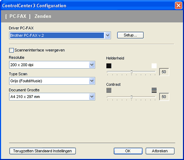Expand the Type Scan dropdown
The width and height of the screenshot is (184, 160).
92,81
